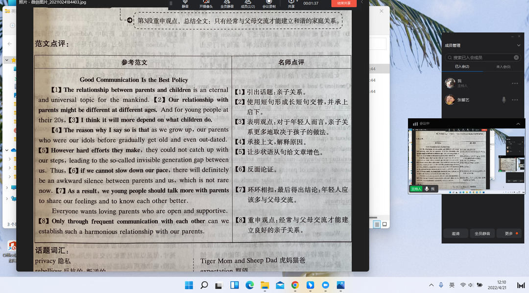Switch to the 未入会(0) tab
Image resolution: width=529 pixels, height=293 pixels.
pyautogui.click(x=503, y=67)
